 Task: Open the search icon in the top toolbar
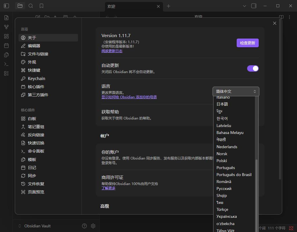31,6
